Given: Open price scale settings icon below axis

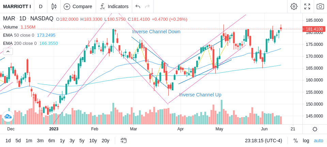Looking at the screenshot, I should tap(315, 129).
